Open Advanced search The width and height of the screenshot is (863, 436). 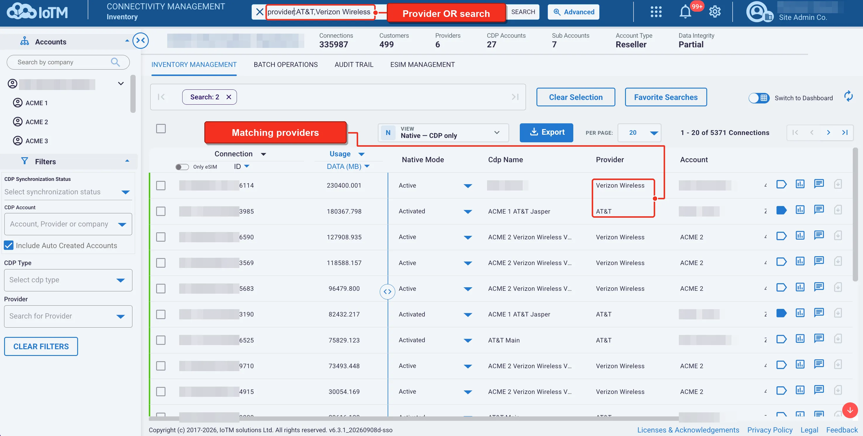point(573,12)
